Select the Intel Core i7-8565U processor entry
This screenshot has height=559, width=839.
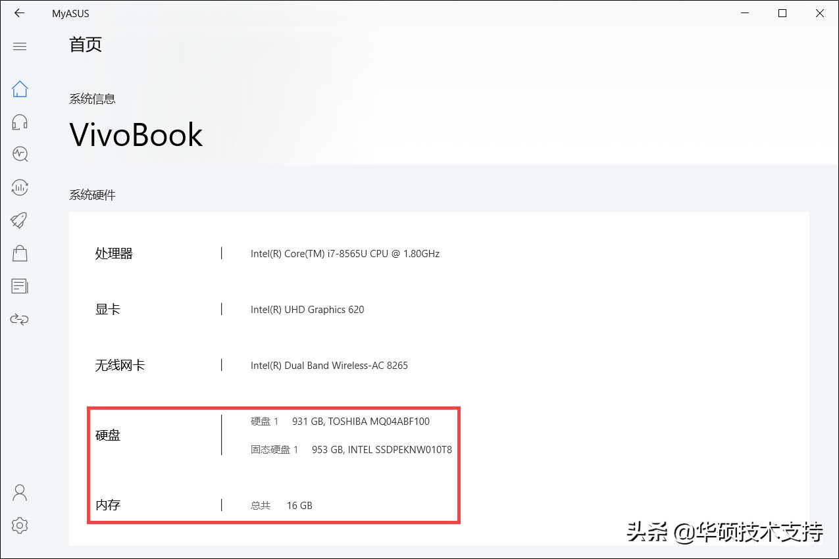(x=345, y=253)
